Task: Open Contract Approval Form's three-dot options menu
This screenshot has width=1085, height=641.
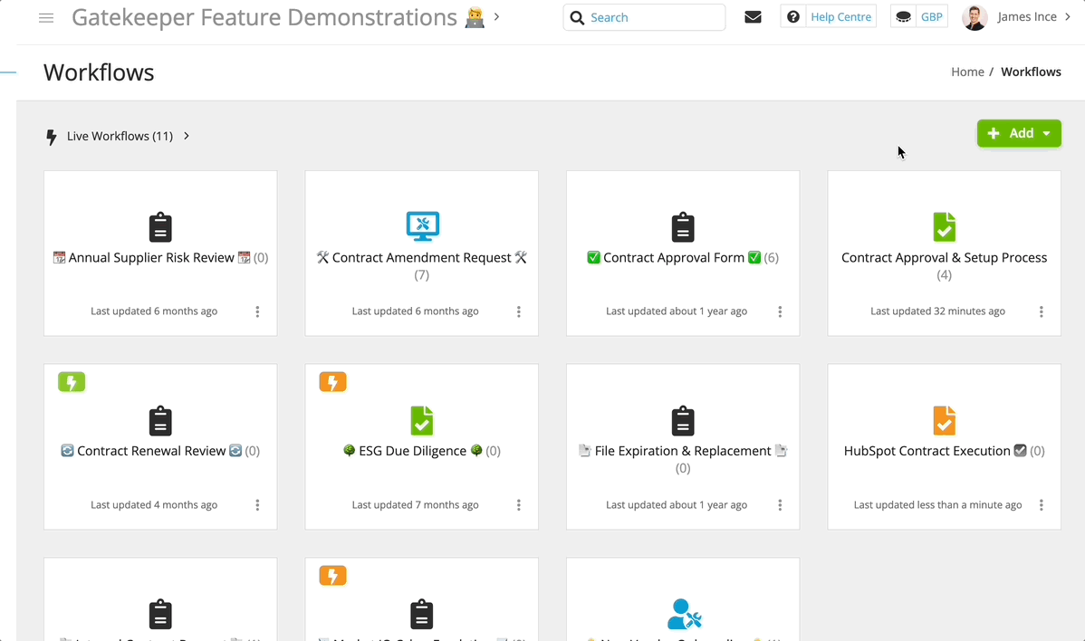Action: click(780, 311)
